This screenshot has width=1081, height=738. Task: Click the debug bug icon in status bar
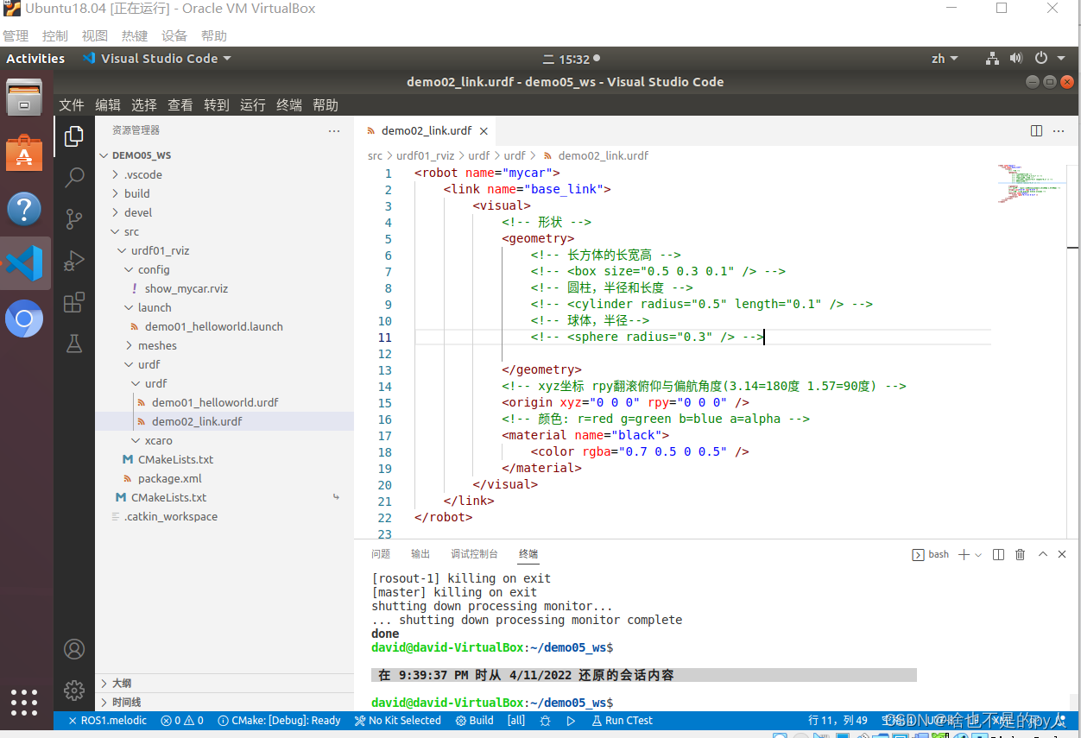tap(545, 721)
